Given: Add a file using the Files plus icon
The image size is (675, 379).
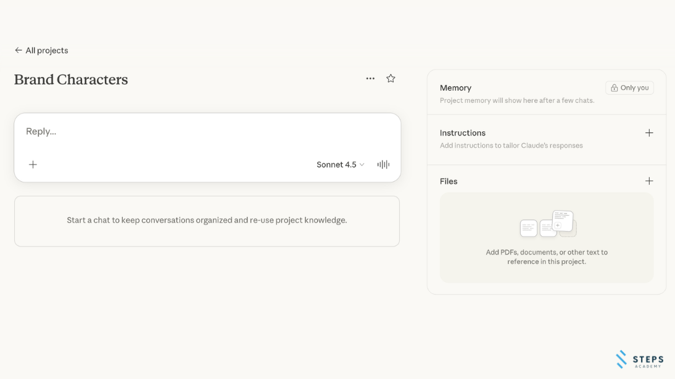Looking at the screenshot, I should [649, 181].
